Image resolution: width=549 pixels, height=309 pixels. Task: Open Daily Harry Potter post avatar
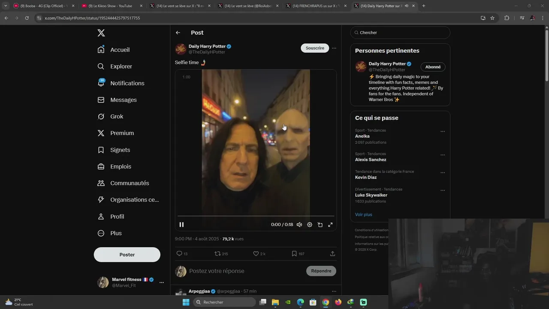tap(181, 49)
